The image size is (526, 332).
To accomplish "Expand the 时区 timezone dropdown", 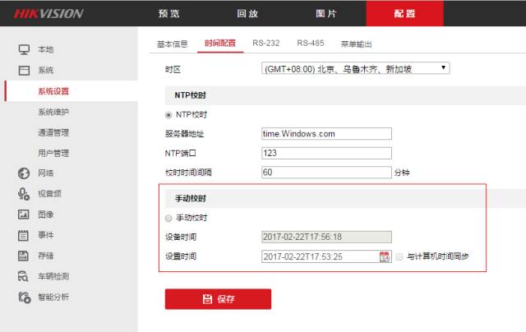I will click(355, 68).
